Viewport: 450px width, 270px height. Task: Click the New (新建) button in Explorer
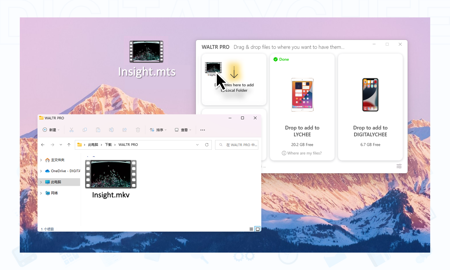[x=51, y=130]
